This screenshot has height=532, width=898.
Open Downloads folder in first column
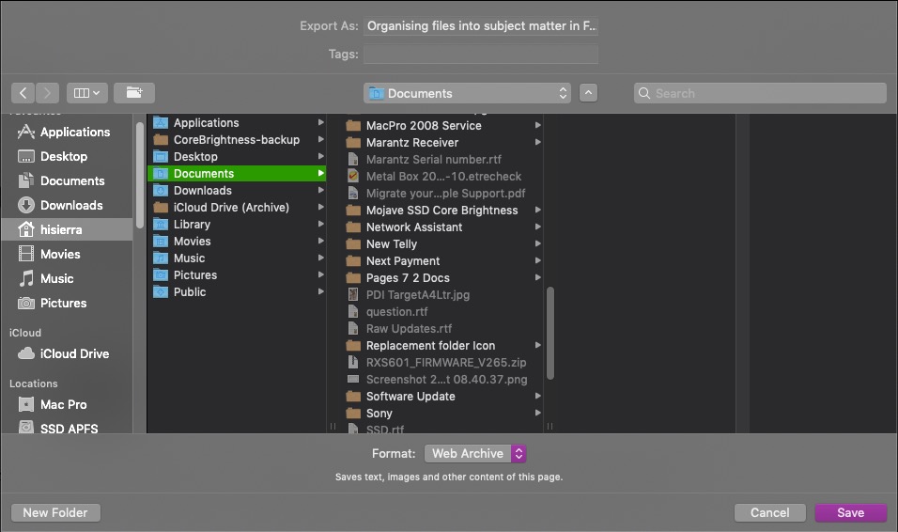pos(237,190)
